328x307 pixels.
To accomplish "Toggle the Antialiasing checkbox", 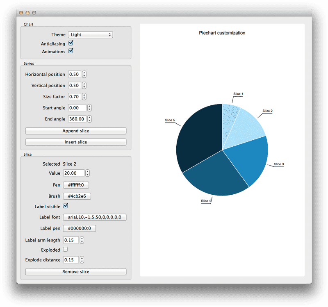I will [x=71, y=43].
